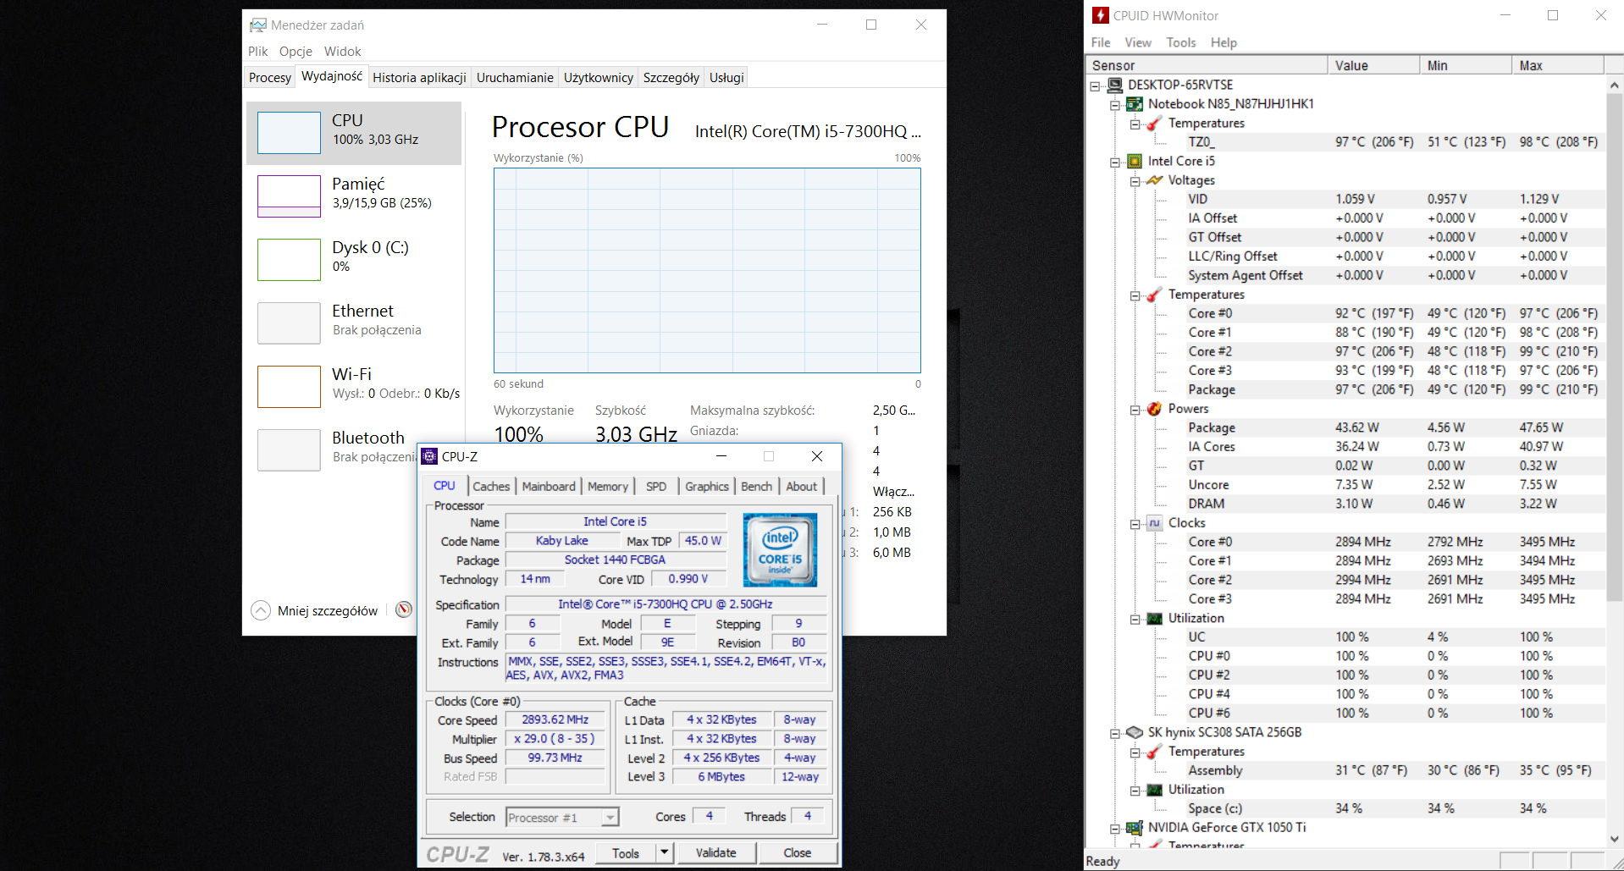Collapse the NVIDIA GeForce GTX 1050 Ti node
The width and height of the screenshot is (1624, 871).
pos(1115,829)
